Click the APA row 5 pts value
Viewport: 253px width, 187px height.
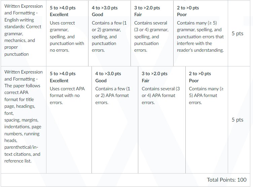pos(237,120)
